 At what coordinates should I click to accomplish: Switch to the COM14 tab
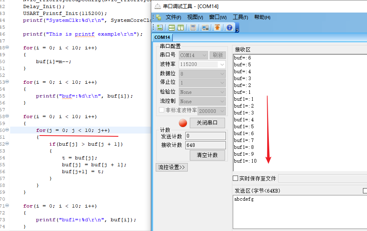(162, 37)
